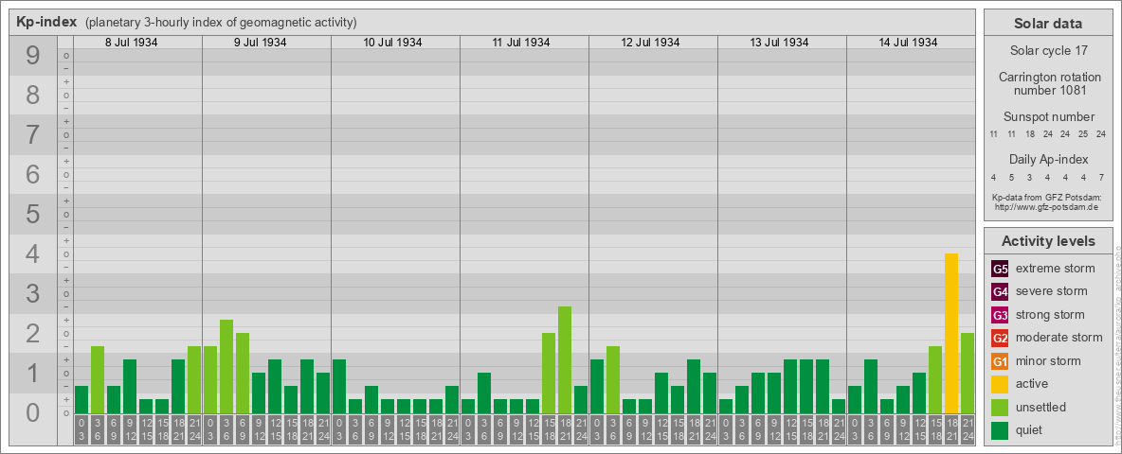Select the '8 Jul 1934' date header

pos(131,43)
